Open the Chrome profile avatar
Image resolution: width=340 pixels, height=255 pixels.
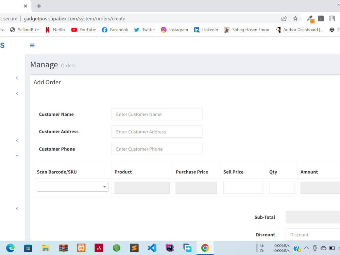point(332,19)
